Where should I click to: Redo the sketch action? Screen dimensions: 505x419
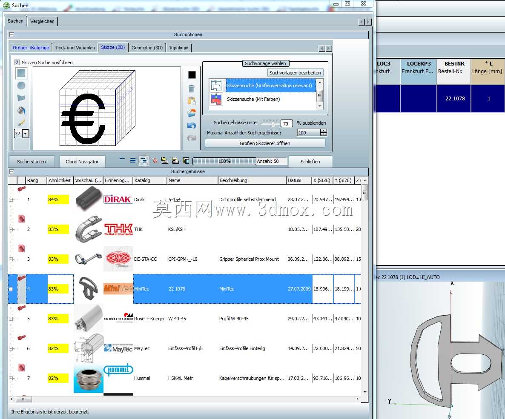pyautogui.click(x=192, y=138)
